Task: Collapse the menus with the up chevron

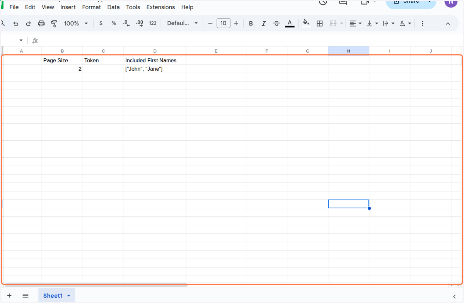Action: pos(448,24)
